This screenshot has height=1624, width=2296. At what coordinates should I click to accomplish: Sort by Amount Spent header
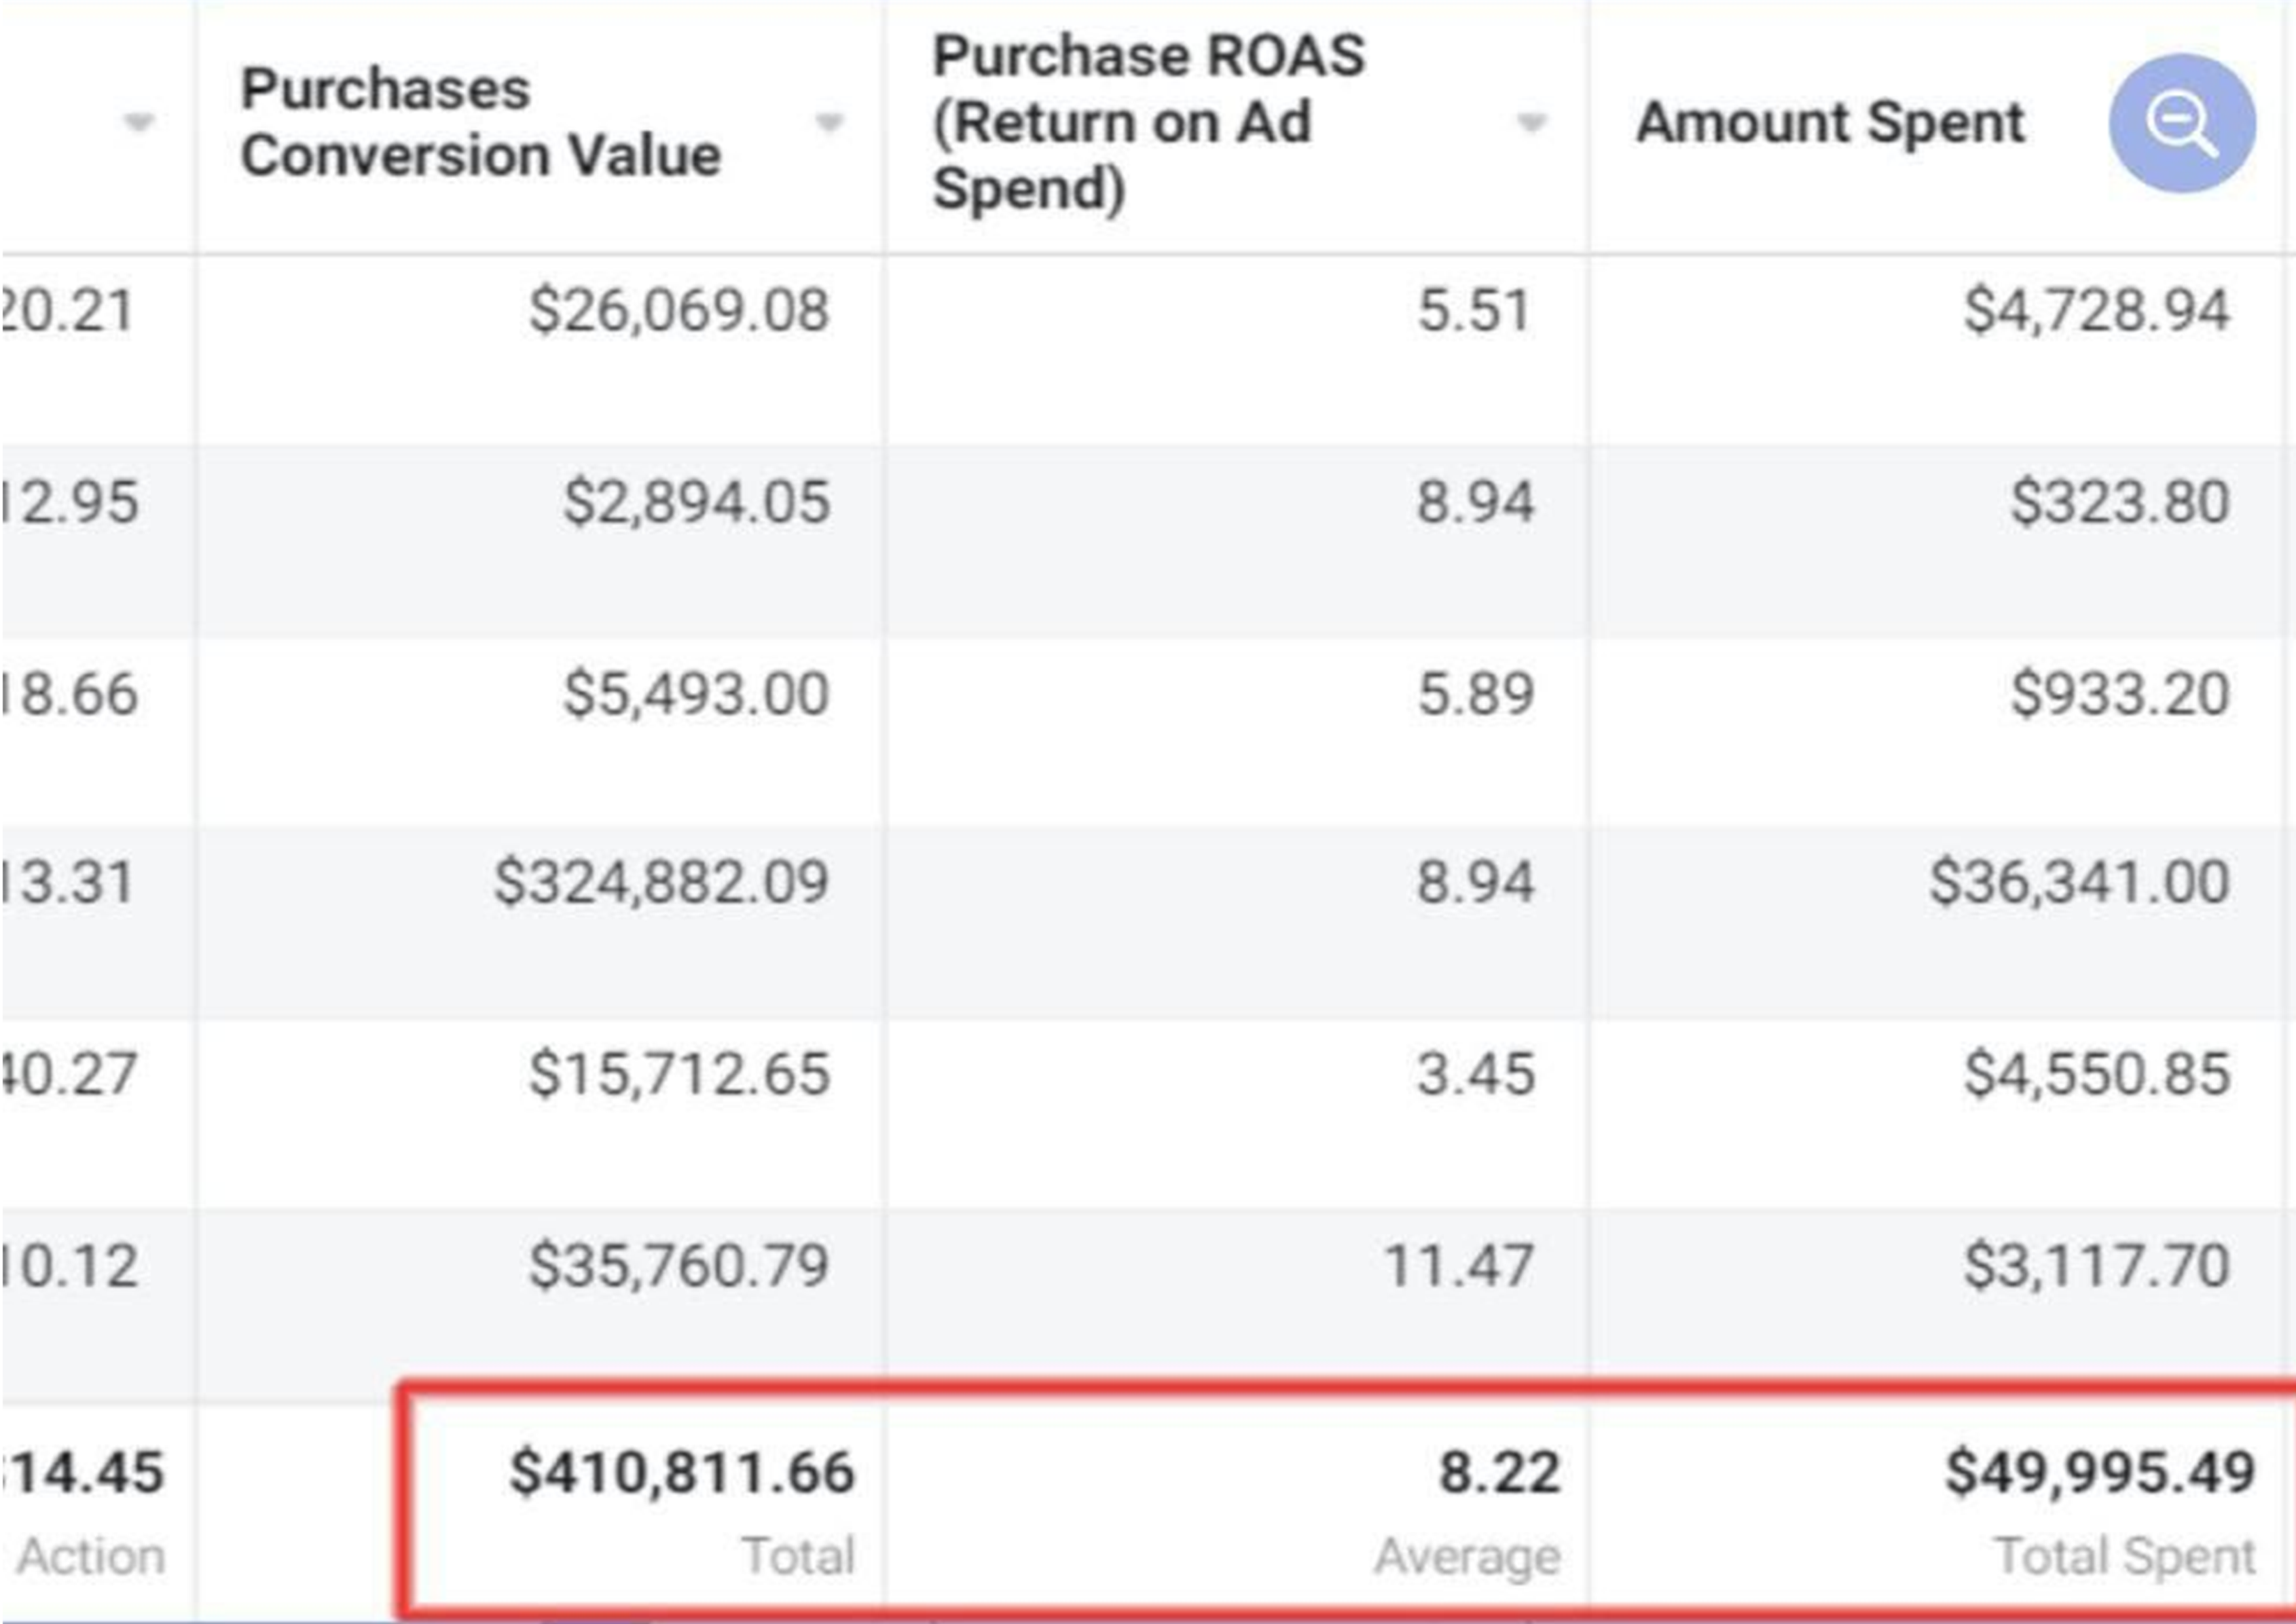pyautogui.click(x=1830, y=122)
